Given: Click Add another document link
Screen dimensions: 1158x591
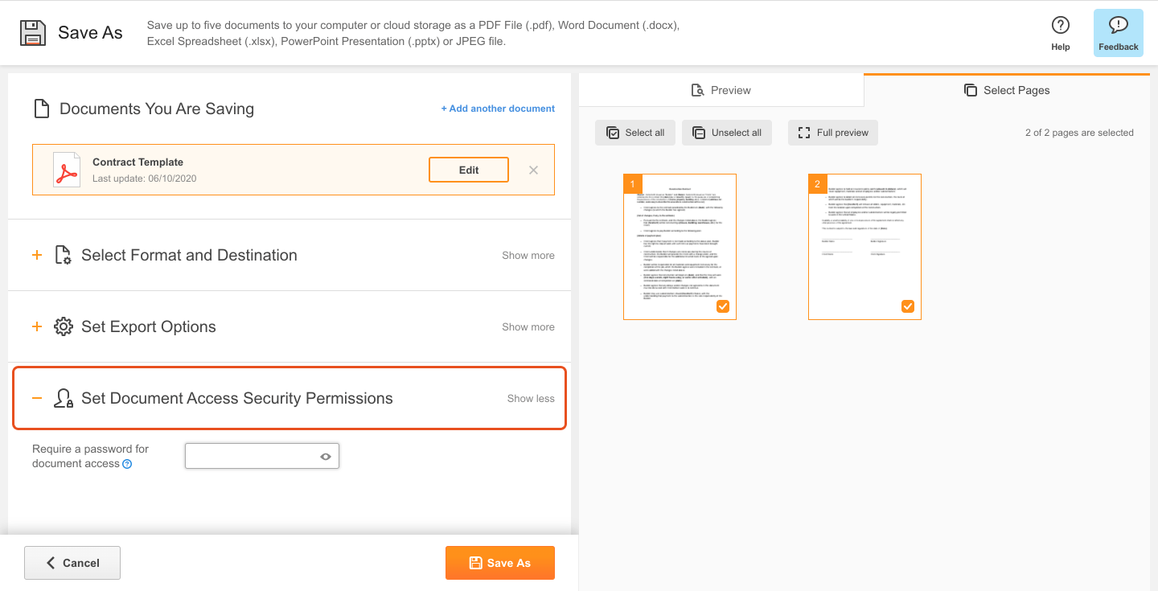Looking at the screenshot, I should (498, 109).
